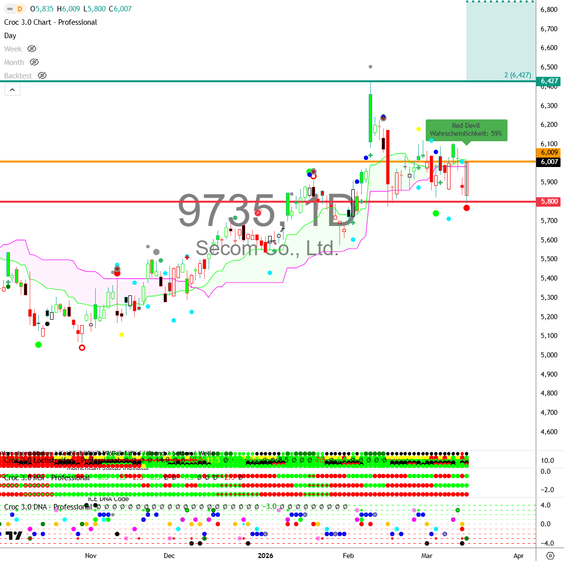Collapse the indicator legend with chevron

(12, 90)
